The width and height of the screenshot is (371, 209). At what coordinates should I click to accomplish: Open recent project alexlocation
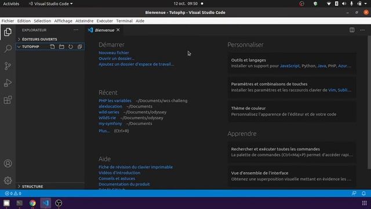(x=110, y=106)
